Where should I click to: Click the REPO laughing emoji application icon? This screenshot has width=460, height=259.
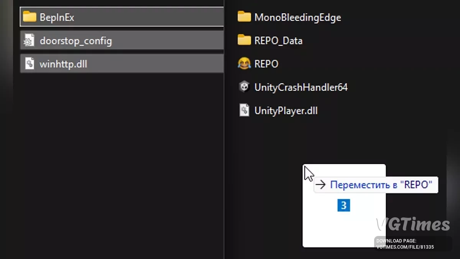pyautogui.click(x=244, y=64)
